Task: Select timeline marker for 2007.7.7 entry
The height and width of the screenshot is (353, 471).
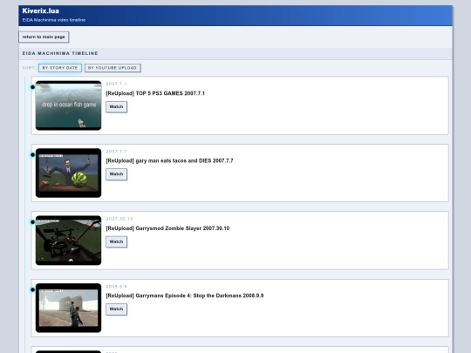Action: (32, 154)
